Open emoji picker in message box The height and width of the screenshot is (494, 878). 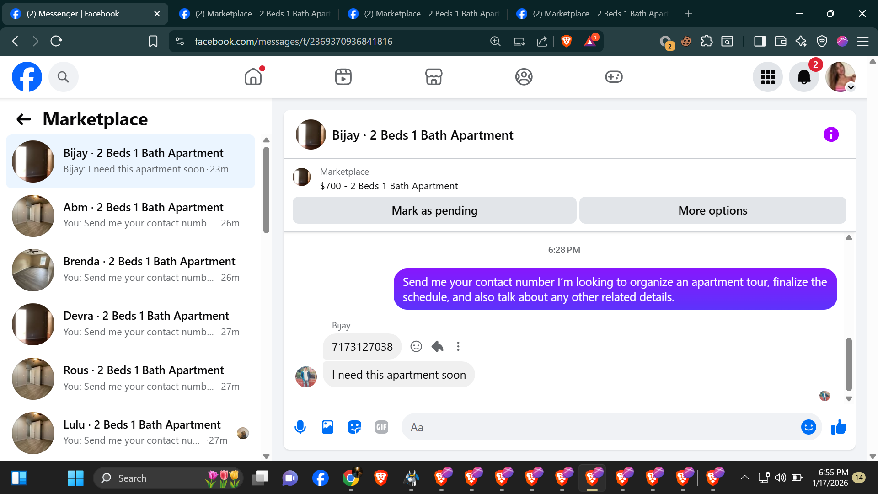tap(808, 427)
